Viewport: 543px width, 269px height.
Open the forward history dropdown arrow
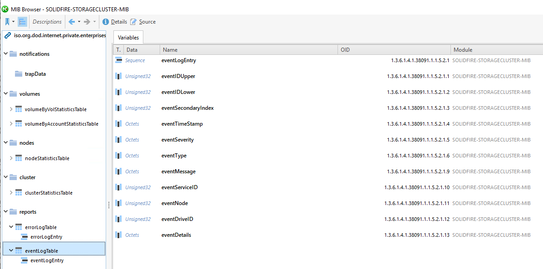coord(94,22)
